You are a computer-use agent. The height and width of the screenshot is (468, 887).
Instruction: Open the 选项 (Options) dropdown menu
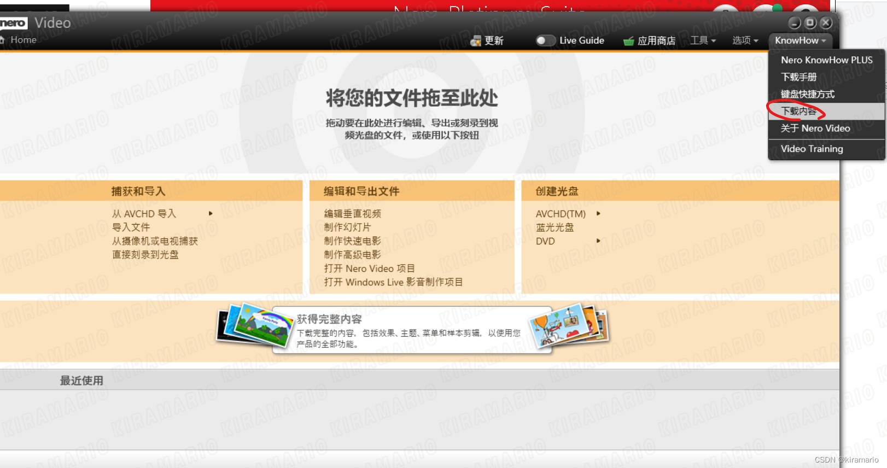pos(745,40)
